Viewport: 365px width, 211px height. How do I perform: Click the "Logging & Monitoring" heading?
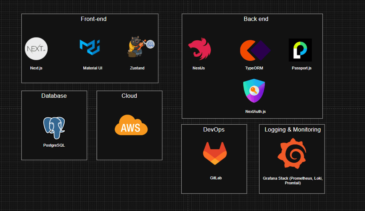(292, 130)
